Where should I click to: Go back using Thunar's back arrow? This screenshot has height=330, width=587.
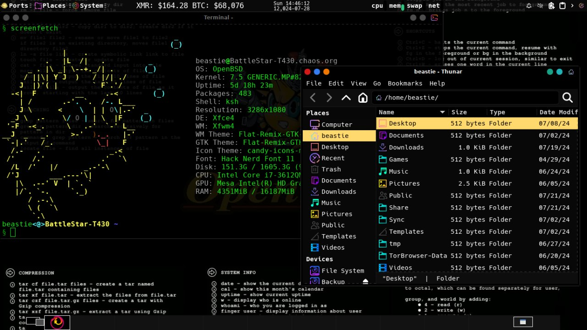point(313,98)
